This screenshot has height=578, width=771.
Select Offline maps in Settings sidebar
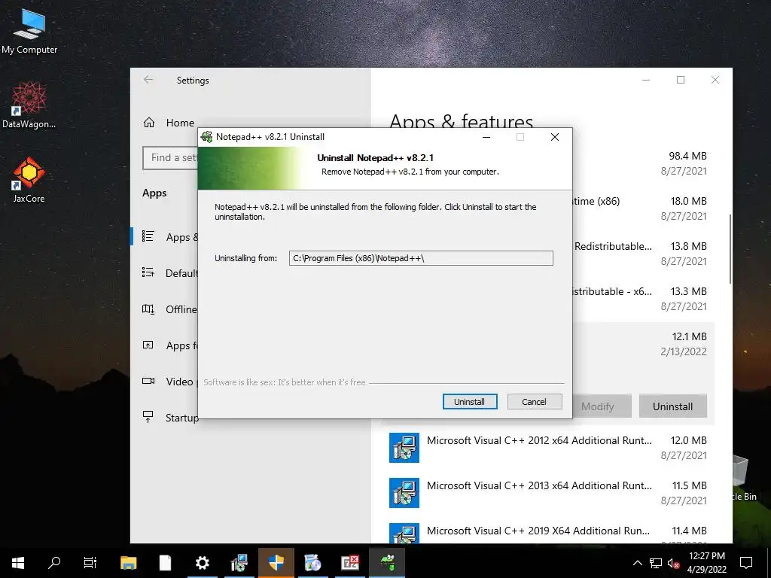[x=169, y=309]
